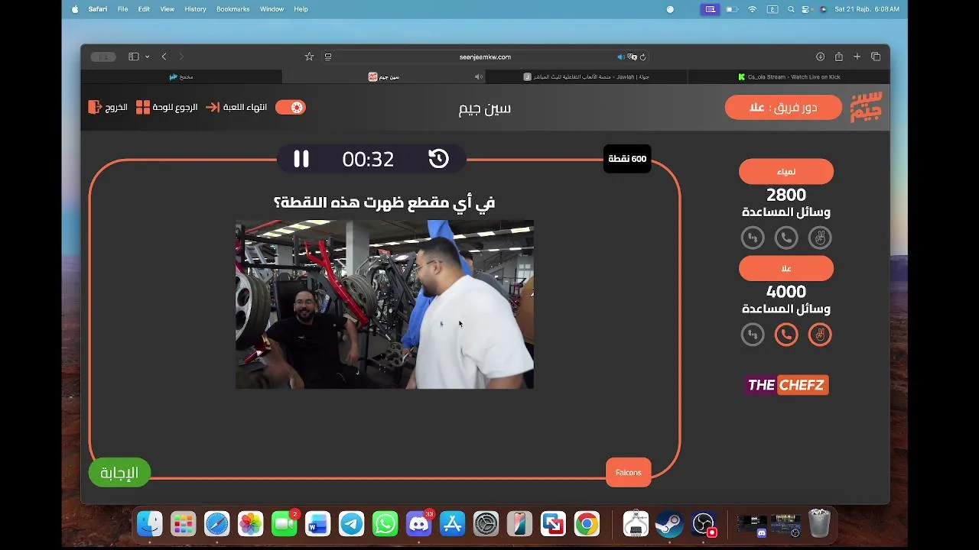This screenshot has width=979, height=550.
Task: Mute the سين جيم tab speaker icon
Action: tap(478, 76)
